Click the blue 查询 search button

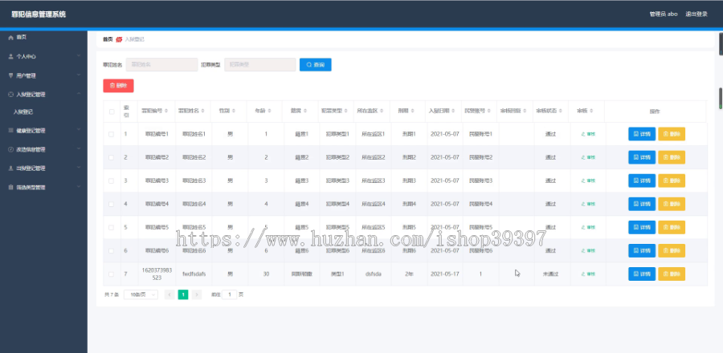pos(316,65)
